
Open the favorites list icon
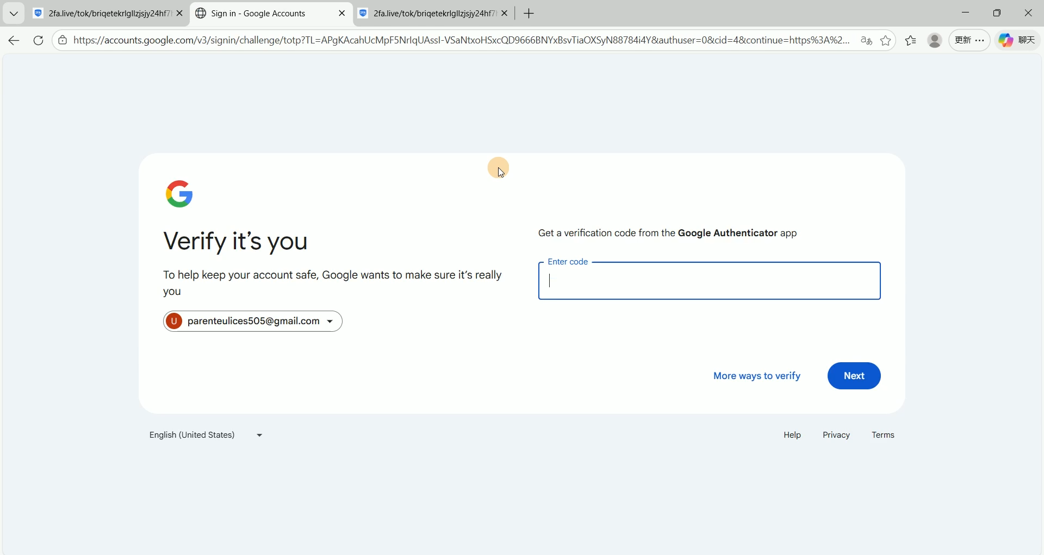[x=911, y=41]
